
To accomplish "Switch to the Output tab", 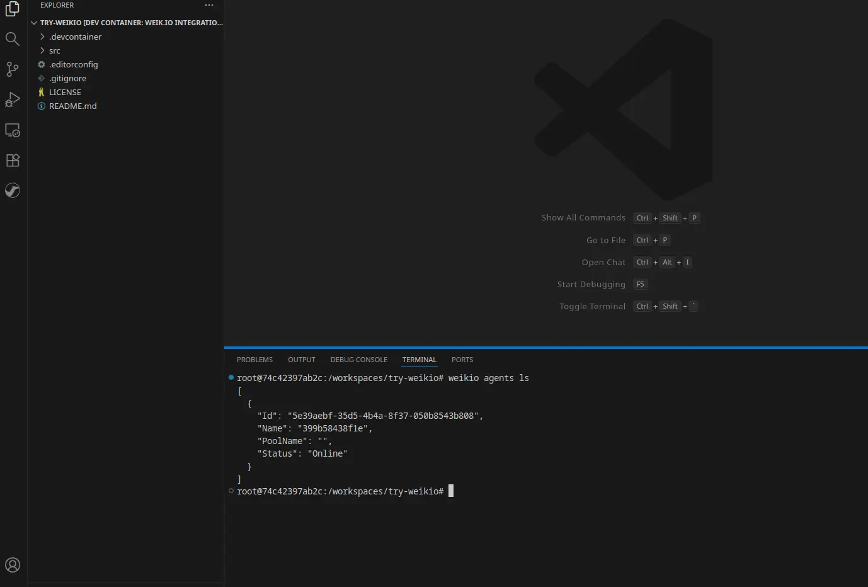I will point(301,359).
